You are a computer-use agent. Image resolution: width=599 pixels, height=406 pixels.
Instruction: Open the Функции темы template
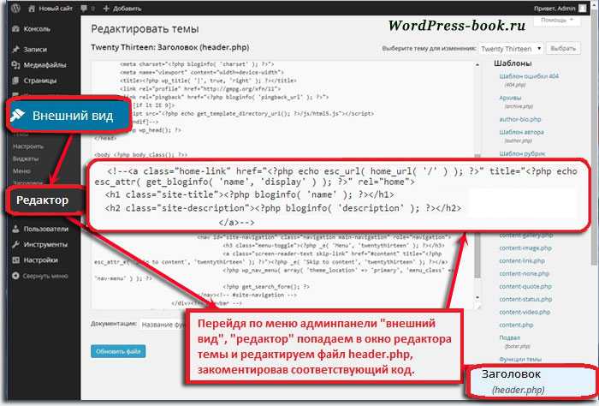pos(520,360)
